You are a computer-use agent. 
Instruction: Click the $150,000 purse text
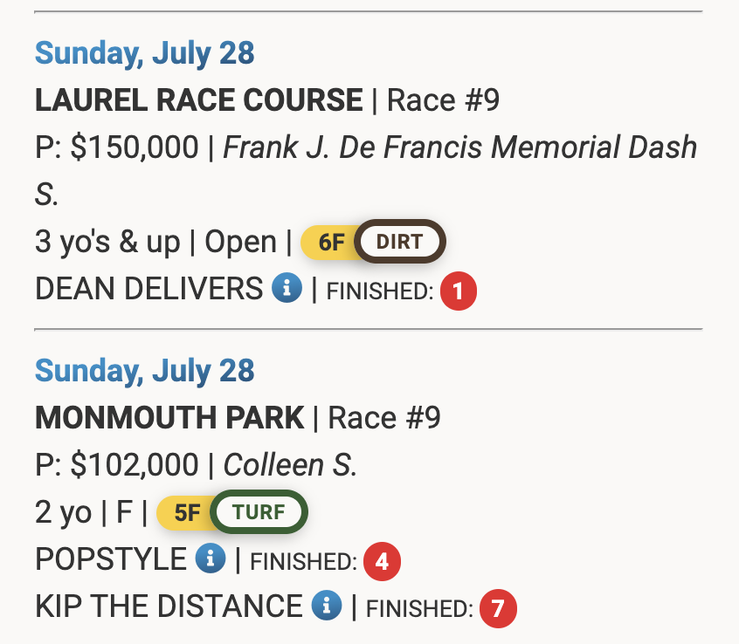135,147
